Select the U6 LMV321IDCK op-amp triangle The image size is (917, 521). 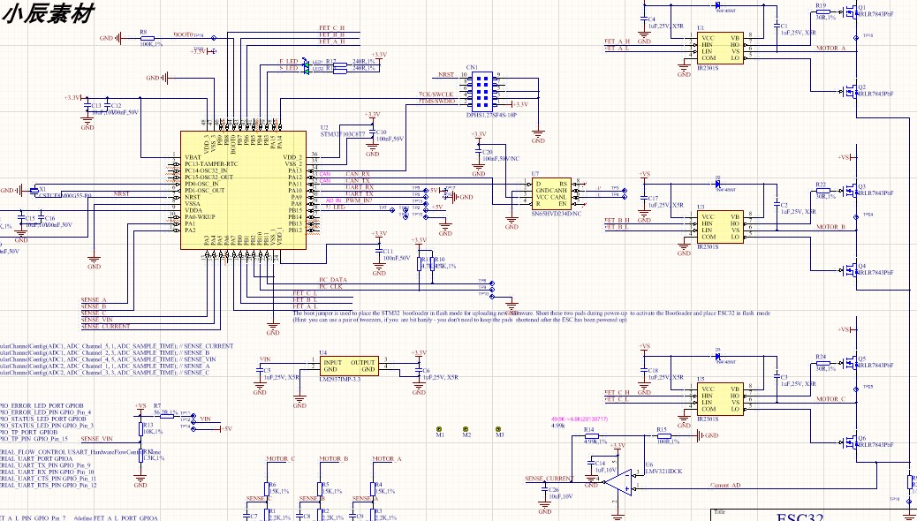(x=618, y=483)
